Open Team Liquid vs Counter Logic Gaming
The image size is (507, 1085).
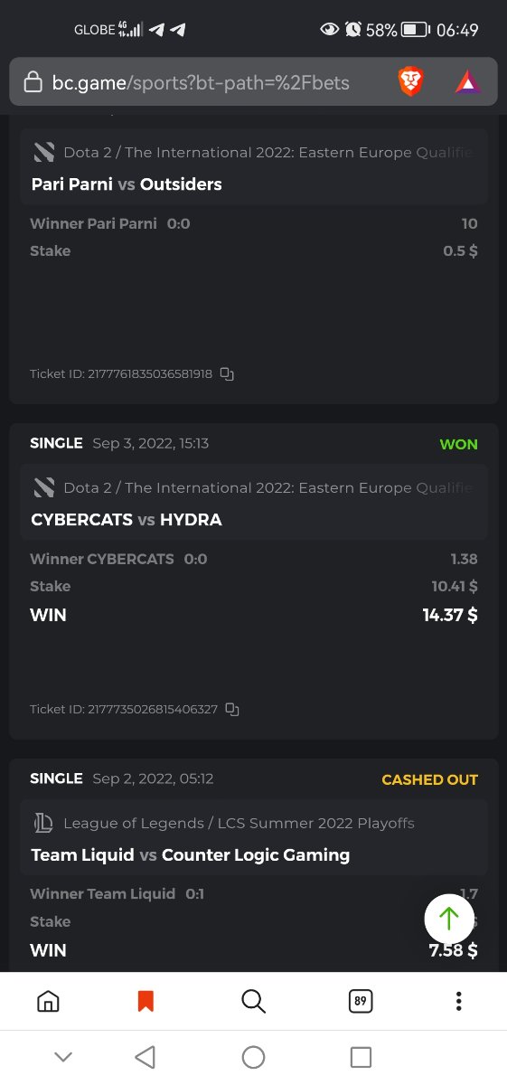click(190, 854)
